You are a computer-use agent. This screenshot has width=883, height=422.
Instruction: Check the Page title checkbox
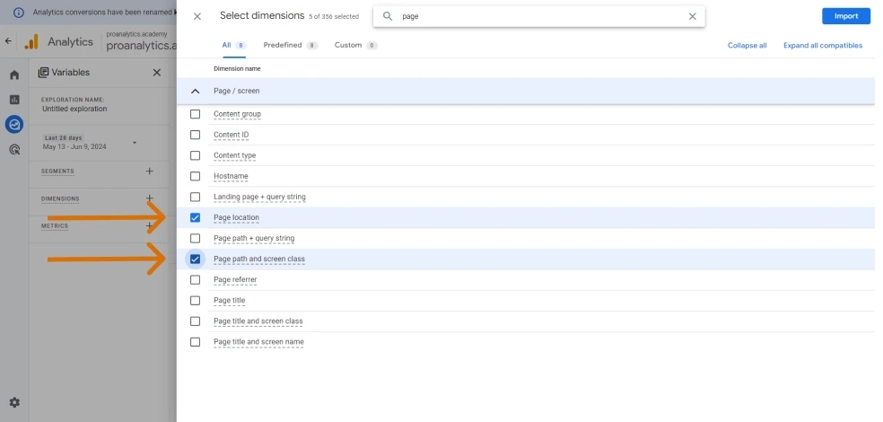pos(195,300)
